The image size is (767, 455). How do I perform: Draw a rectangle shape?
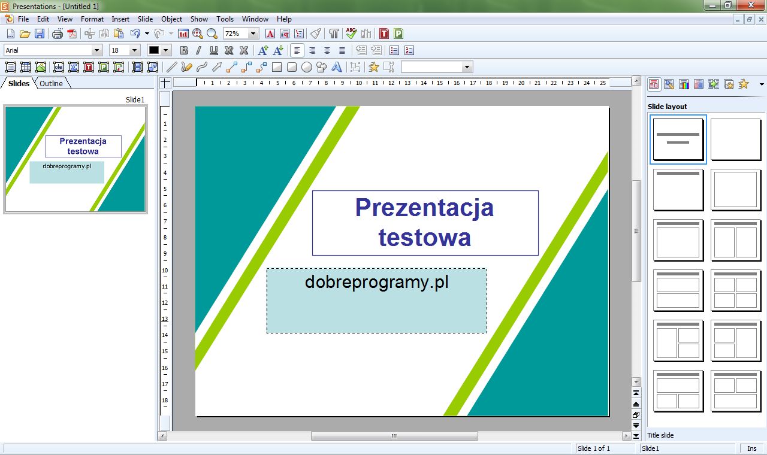coord(277,67)
